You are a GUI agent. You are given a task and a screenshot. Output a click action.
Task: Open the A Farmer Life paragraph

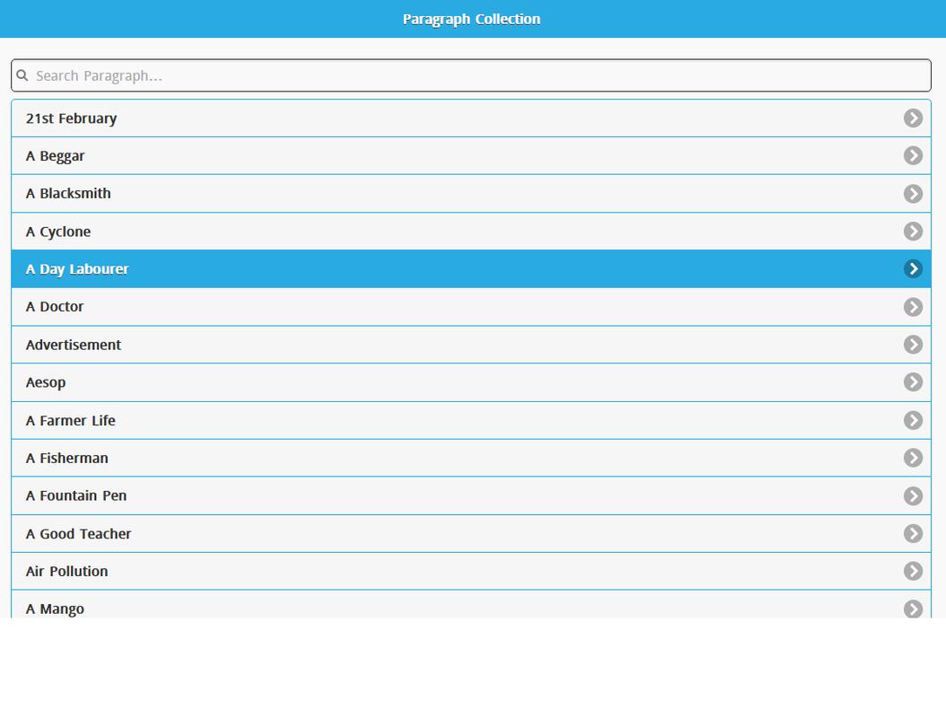[470, 421]
